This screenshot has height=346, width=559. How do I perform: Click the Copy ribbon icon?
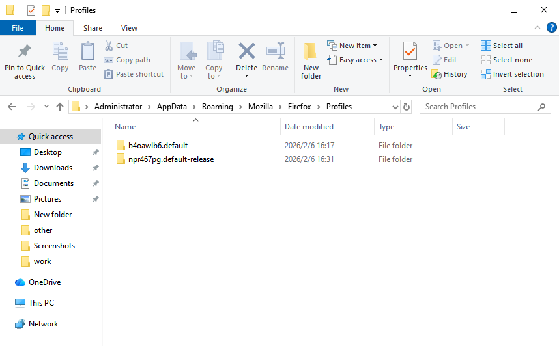click(x=60, y=51)
